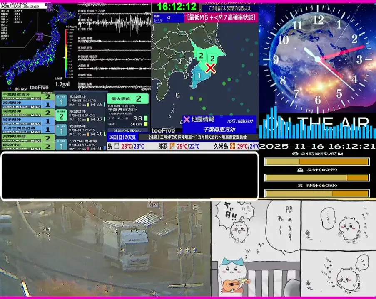
Task: Click the green 16:12:12 digital clock
Action: 177,7
